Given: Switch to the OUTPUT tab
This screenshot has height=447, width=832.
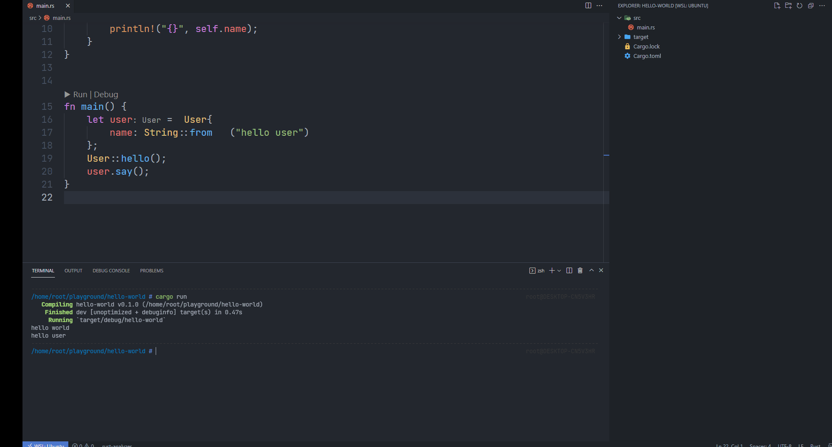Looking at the screenshot, I should [73, 271].
